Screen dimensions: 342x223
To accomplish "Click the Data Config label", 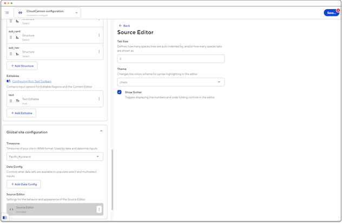I will pos(15,167).
